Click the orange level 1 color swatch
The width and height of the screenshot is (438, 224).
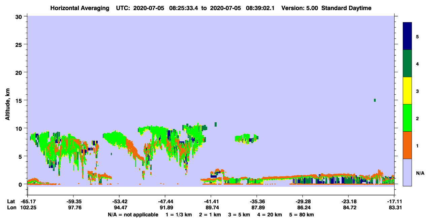point(407,145)
